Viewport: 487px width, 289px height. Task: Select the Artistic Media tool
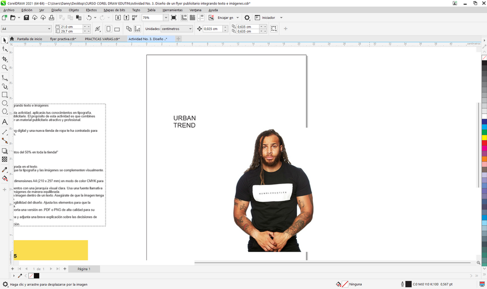click(4, 86)
